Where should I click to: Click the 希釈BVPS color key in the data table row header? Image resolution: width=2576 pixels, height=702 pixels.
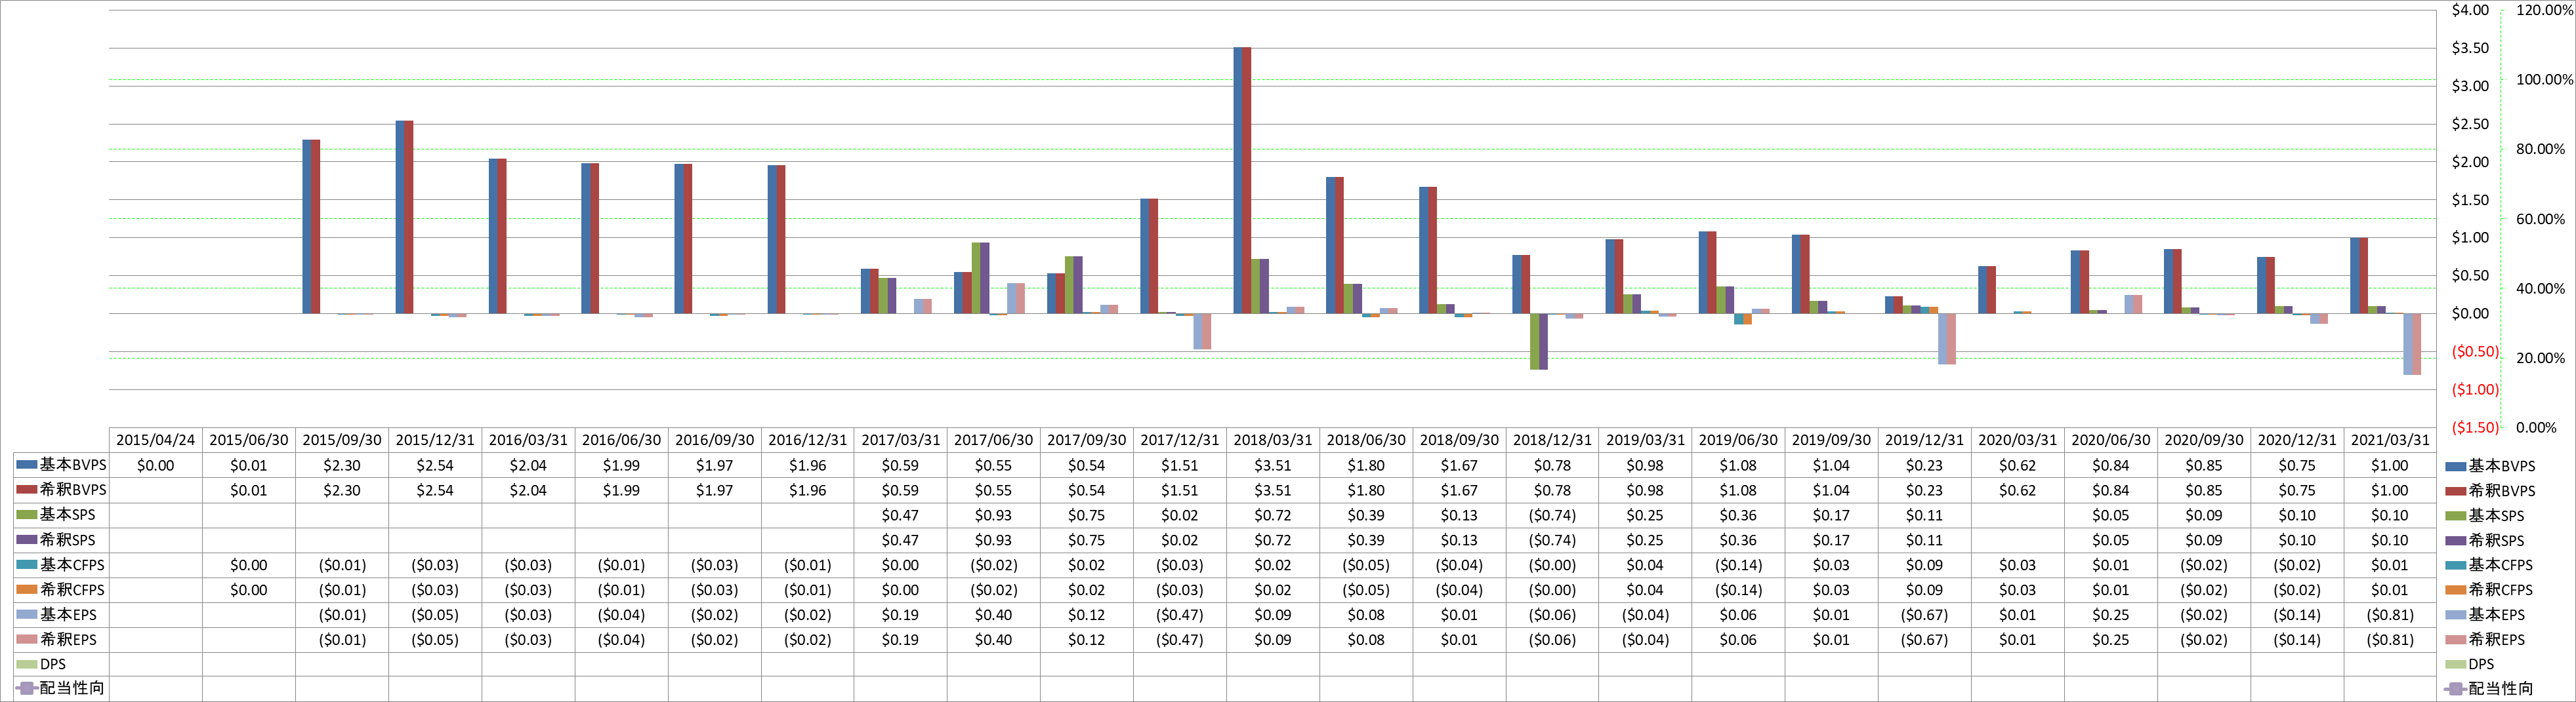tap(27, 490)
